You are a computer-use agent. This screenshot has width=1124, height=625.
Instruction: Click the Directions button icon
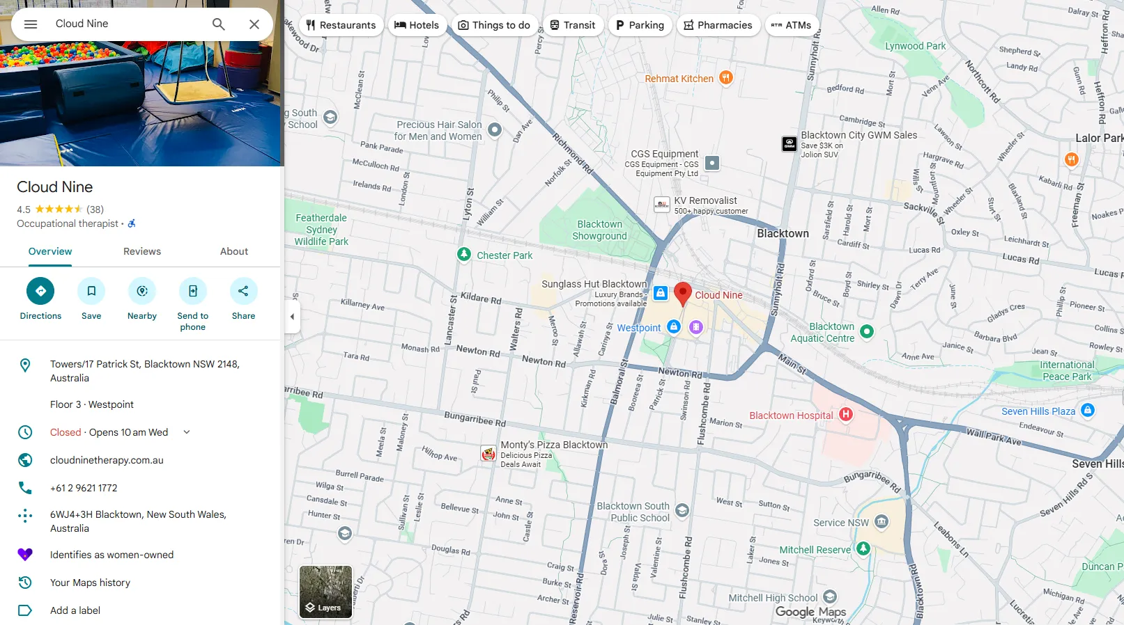click(40, 291)
